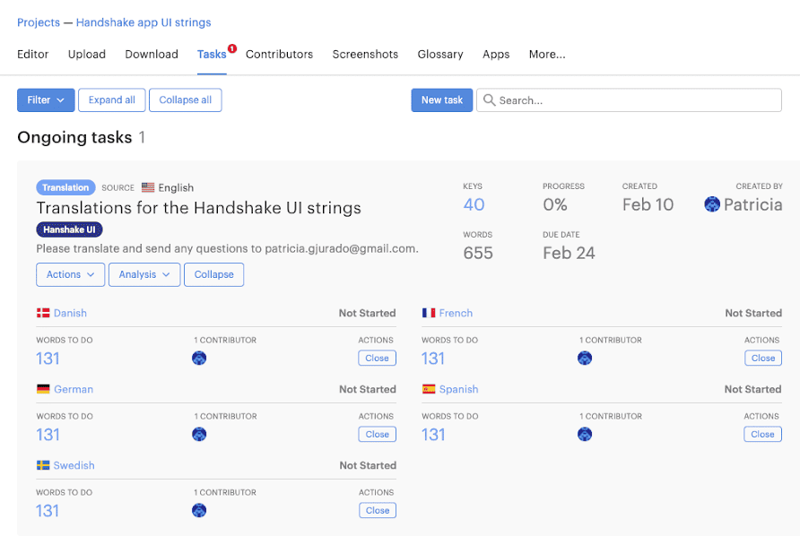This screenshot has width=800, height=536.
Task: Focus the Search tasks field
Action: click(629, 100)
